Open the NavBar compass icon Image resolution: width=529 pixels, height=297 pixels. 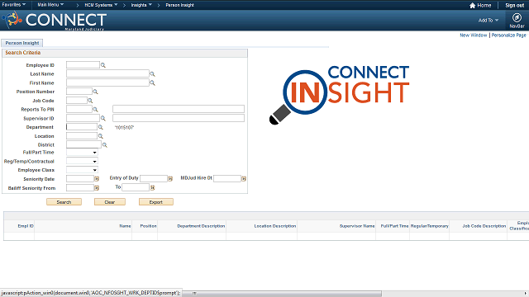tap(517, 17)
